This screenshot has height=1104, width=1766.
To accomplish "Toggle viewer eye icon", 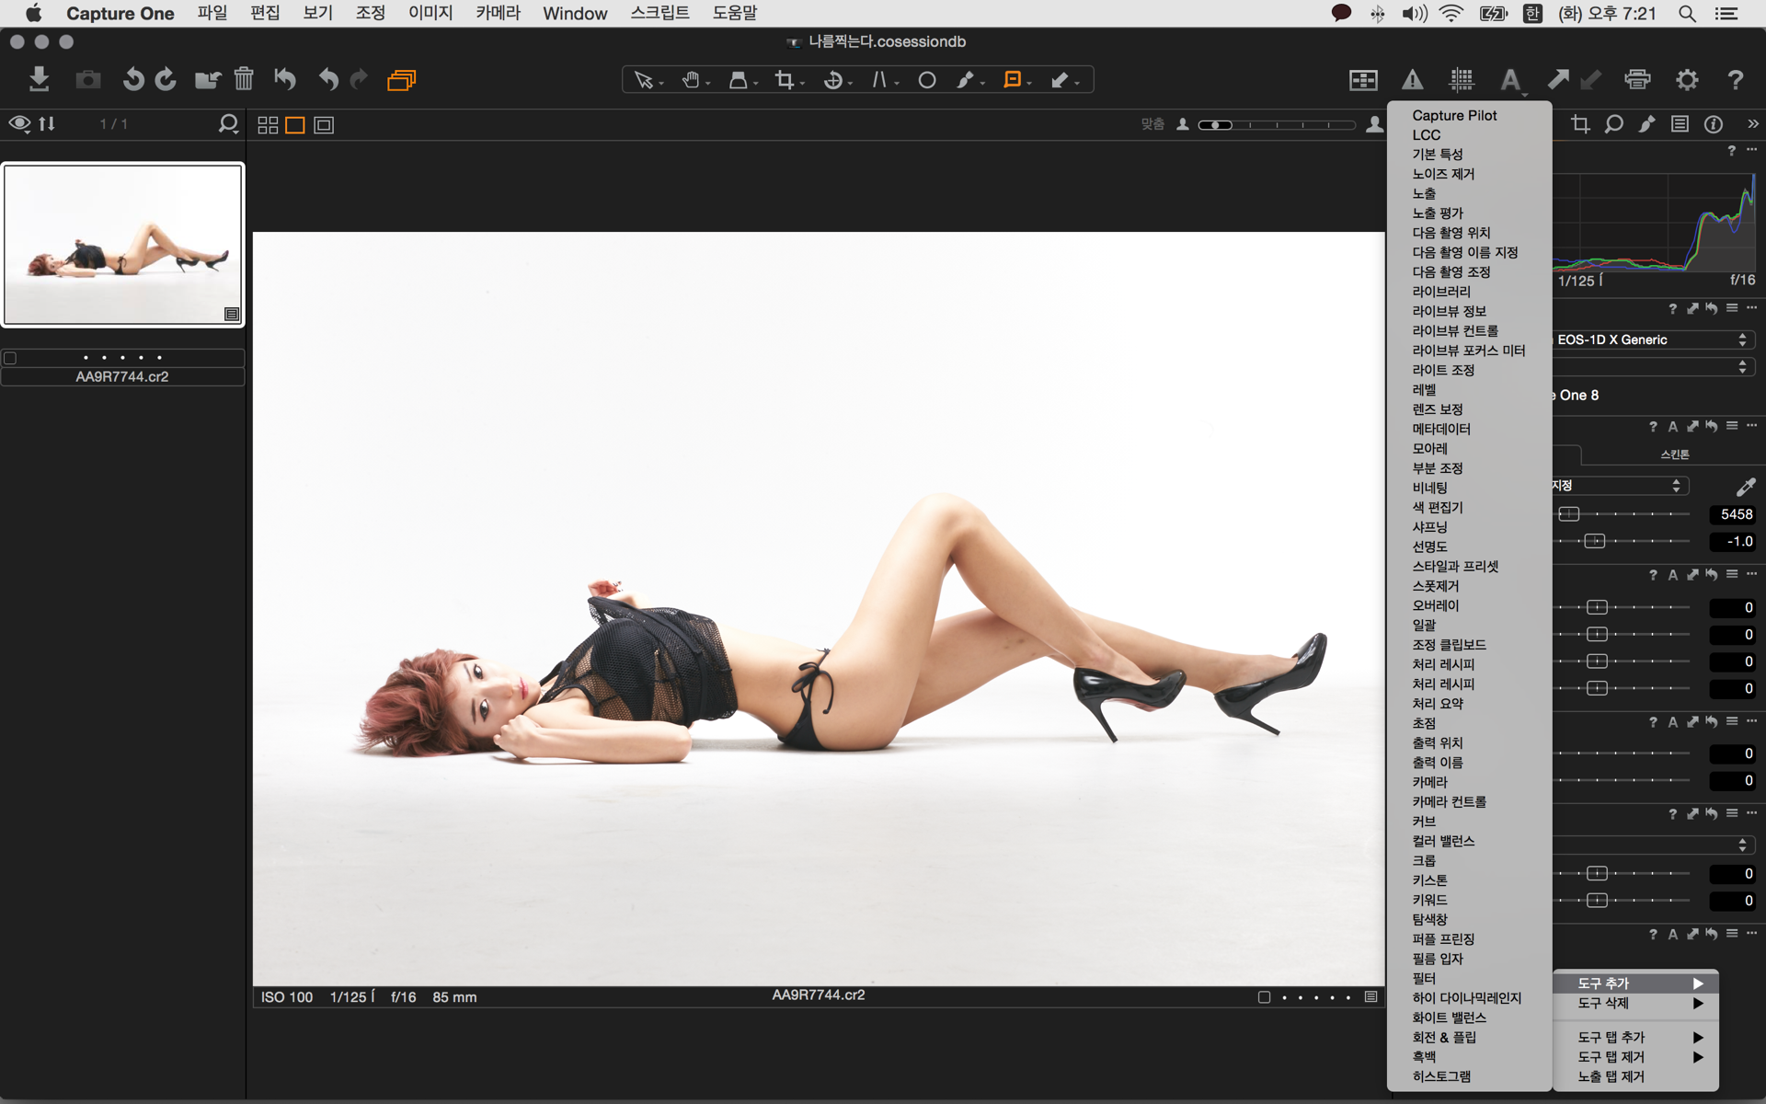I will (x=19, y=123).
